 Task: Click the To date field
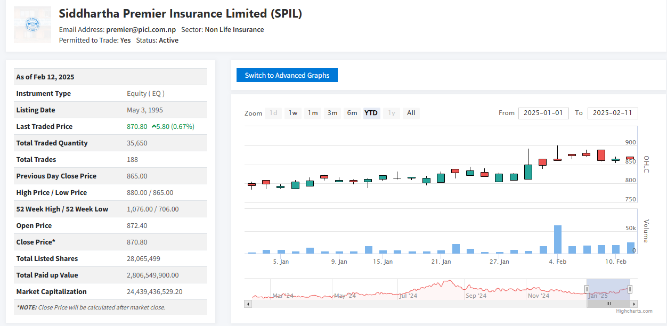pyautogui.click(x=613, y=113)
